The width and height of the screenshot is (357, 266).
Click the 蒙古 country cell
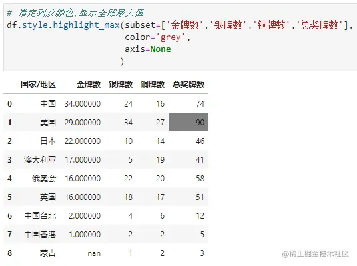point(48,253)
